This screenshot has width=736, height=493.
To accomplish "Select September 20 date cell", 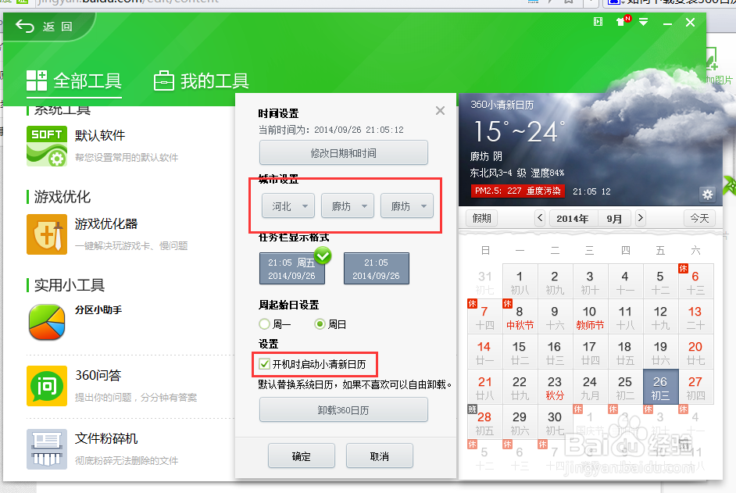I will [x=695, y=352].
